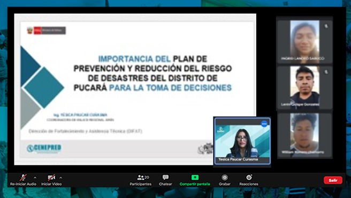The width and height of the screenshot is (351, 198).
Task: Click the Re-iniciar Audio label
Action: 23,184
